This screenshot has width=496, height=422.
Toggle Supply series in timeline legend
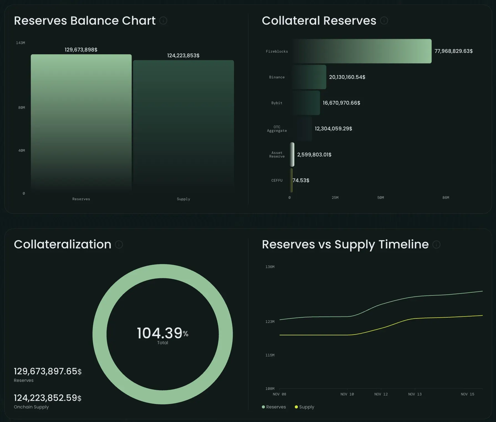coord(304,407)
